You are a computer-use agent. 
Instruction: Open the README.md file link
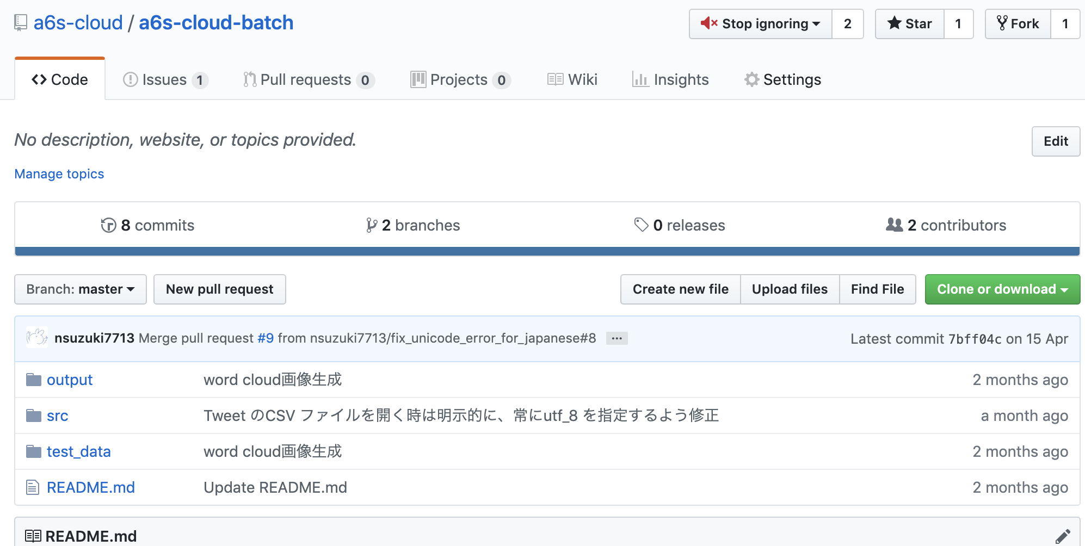(91, 487)
